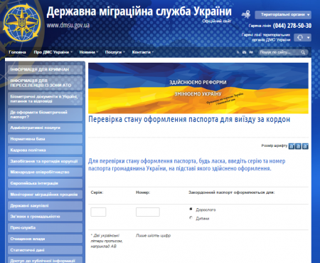
Task: Click the headset hotline icon
Action: pos(300,38)
